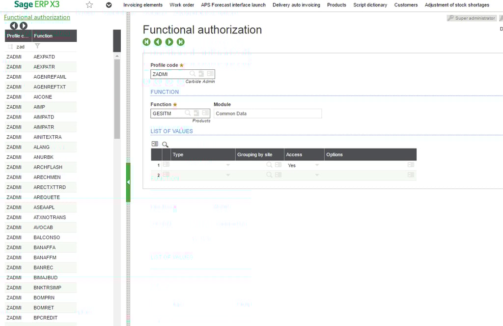Viewport: 503px width, 326px height.
Task: Click lookup magnifier in Function field
Action: coord(188,113)
